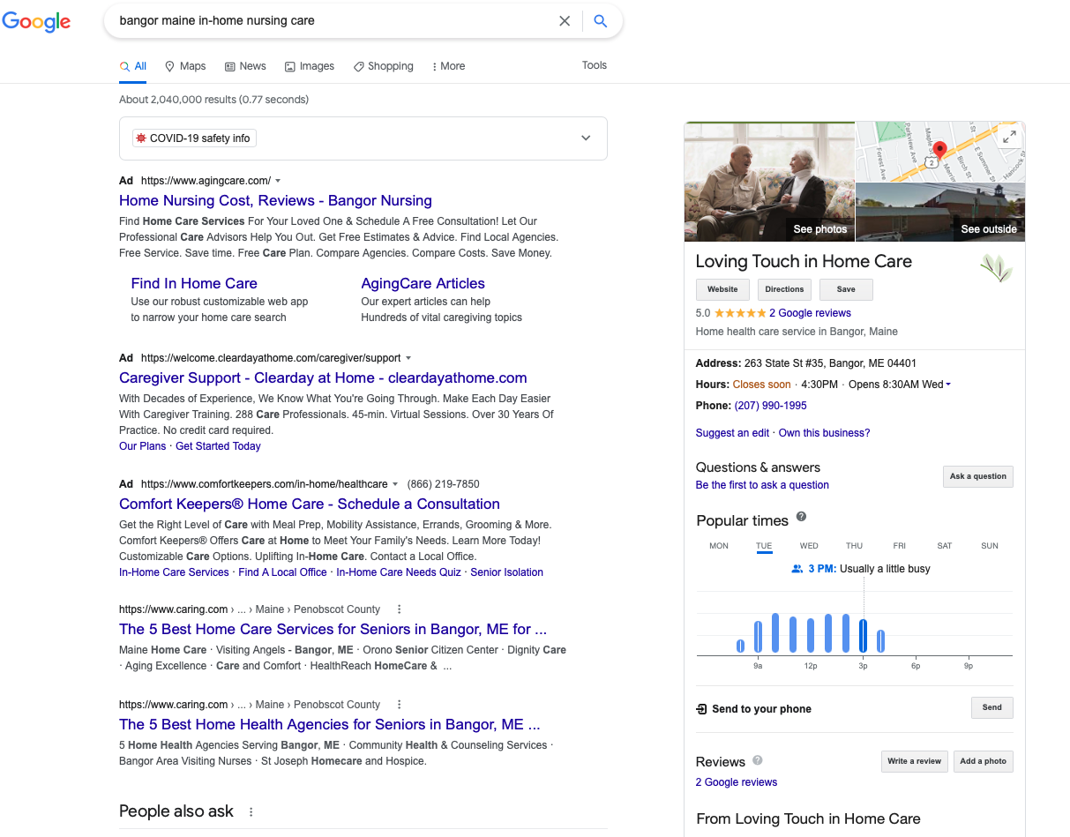
Task: Click the Reviews help question icon
Action: pyautogui.click(x=757, y=760)
